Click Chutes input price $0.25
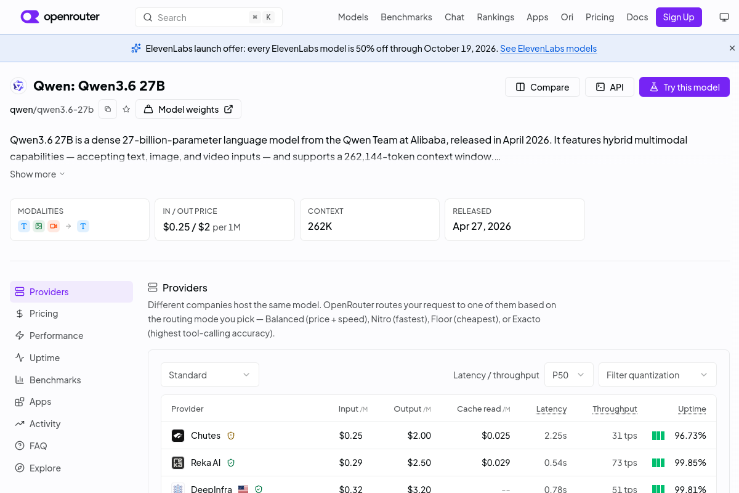 (350, 436)
